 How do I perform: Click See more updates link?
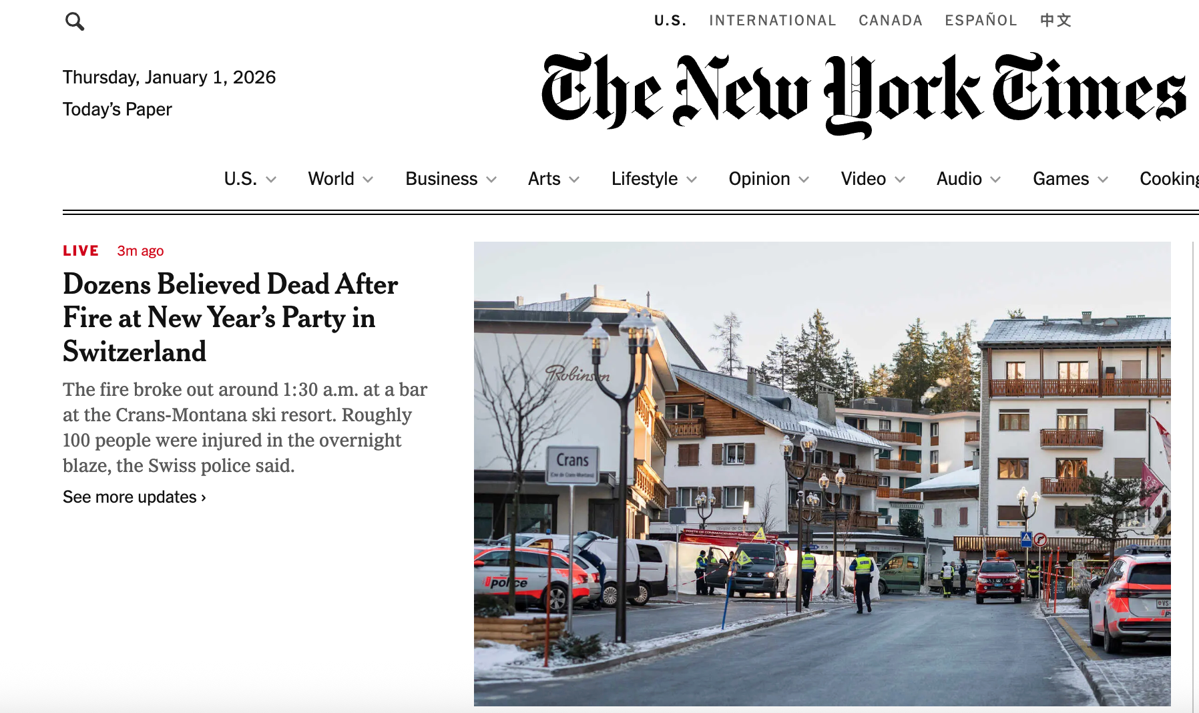134,497
